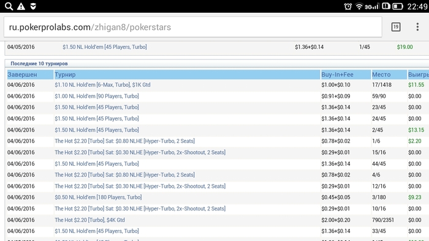
Task: Open $1.00 NL Hold'em 90 Players Turbo link
Action: [97, 96]
